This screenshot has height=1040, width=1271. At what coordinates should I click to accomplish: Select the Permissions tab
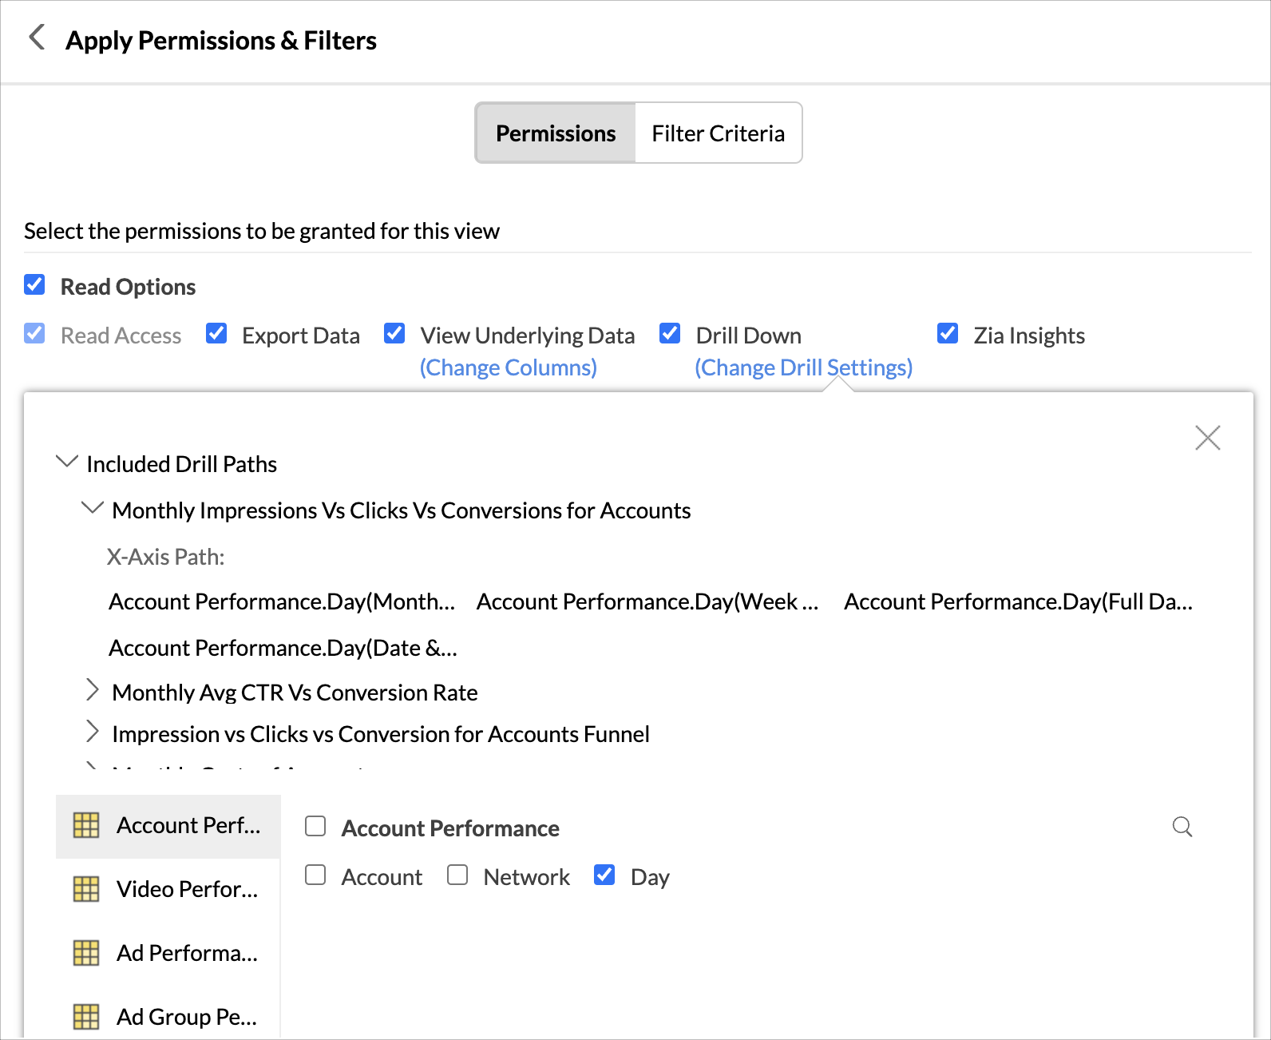coord(556,133)
